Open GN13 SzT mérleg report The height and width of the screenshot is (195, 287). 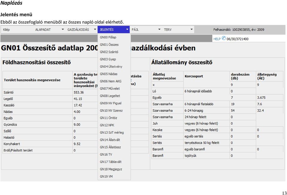pyautogui.click(x=112, y=132)
